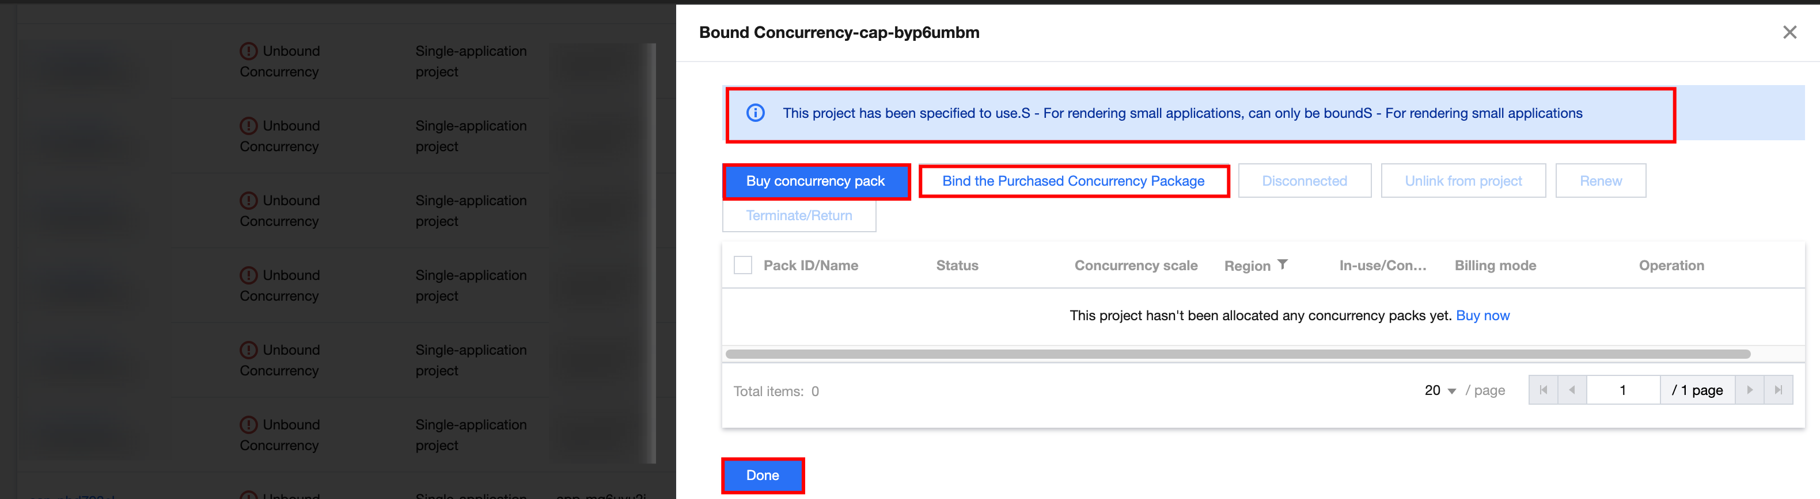1820x499 pixels.
Task: Open the 20 per page dropdown
Action: coord(1440,390)
